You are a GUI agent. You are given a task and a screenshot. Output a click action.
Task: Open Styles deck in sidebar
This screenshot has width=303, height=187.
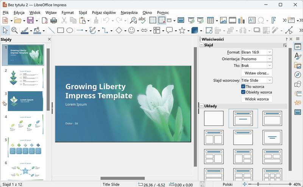[298, 56]
